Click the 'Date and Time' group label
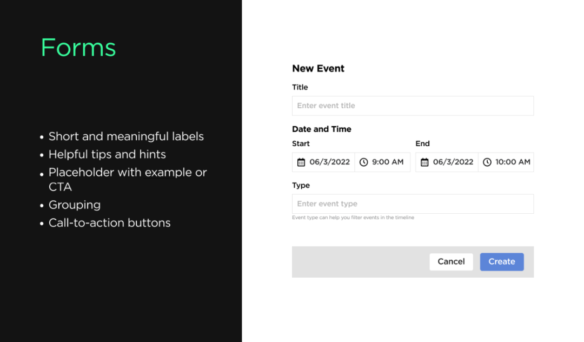Image resolution: width=584 pixels, height=342 pixels. coord(322,129)
